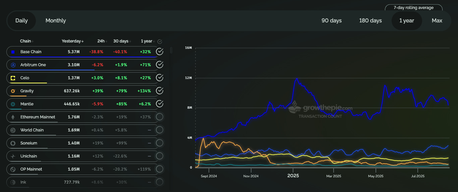Enable Soneium with its empty circle
Image resolution: width=458 pixels, height=192 pixels.
[160, 143]
